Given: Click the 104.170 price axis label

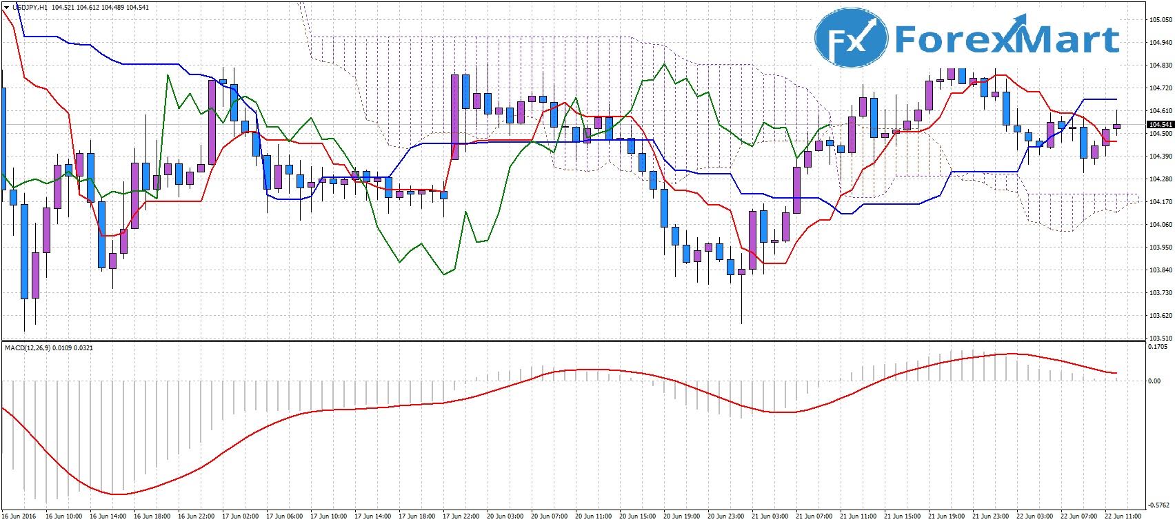Looking at the screenshot, I should click(1161, 202).
